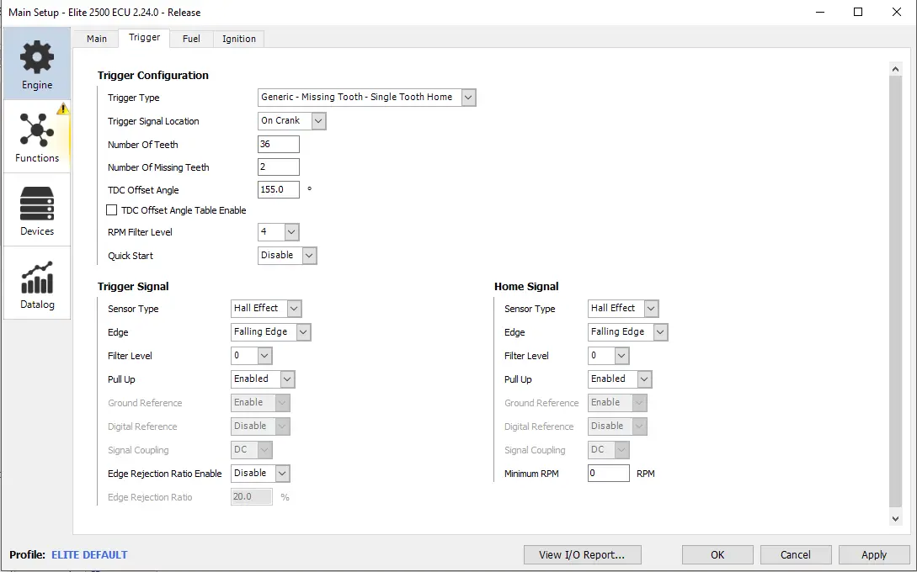Click the scrollbar up arrow

click(x=895, y=69)
